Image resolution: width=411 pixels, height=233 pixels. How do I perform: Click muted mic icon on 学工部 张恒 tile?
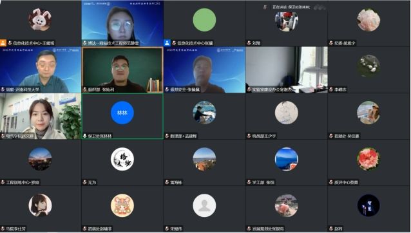(249, 182)
